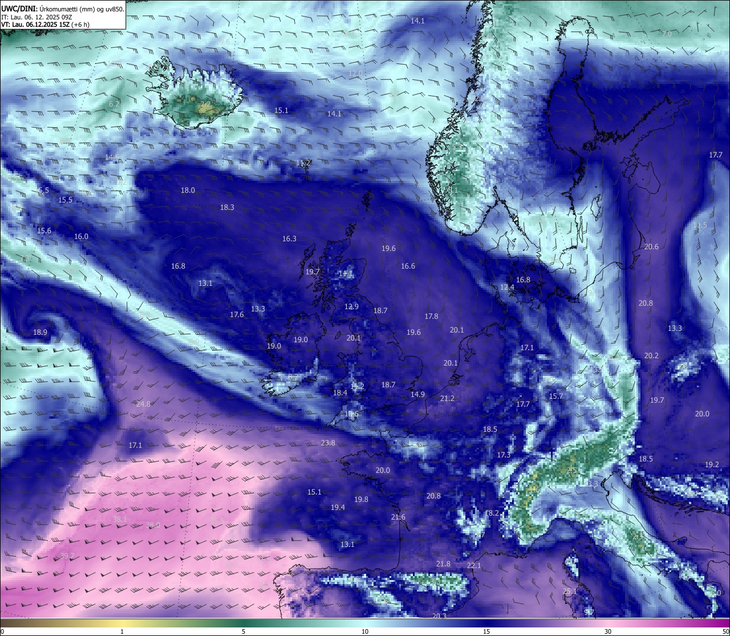Click the map value '21.8'
Image resolution: width=730 pixels, height=636 pixels.
point(443,564)
